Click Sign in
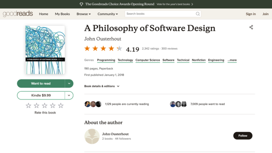 pos(251,14)
